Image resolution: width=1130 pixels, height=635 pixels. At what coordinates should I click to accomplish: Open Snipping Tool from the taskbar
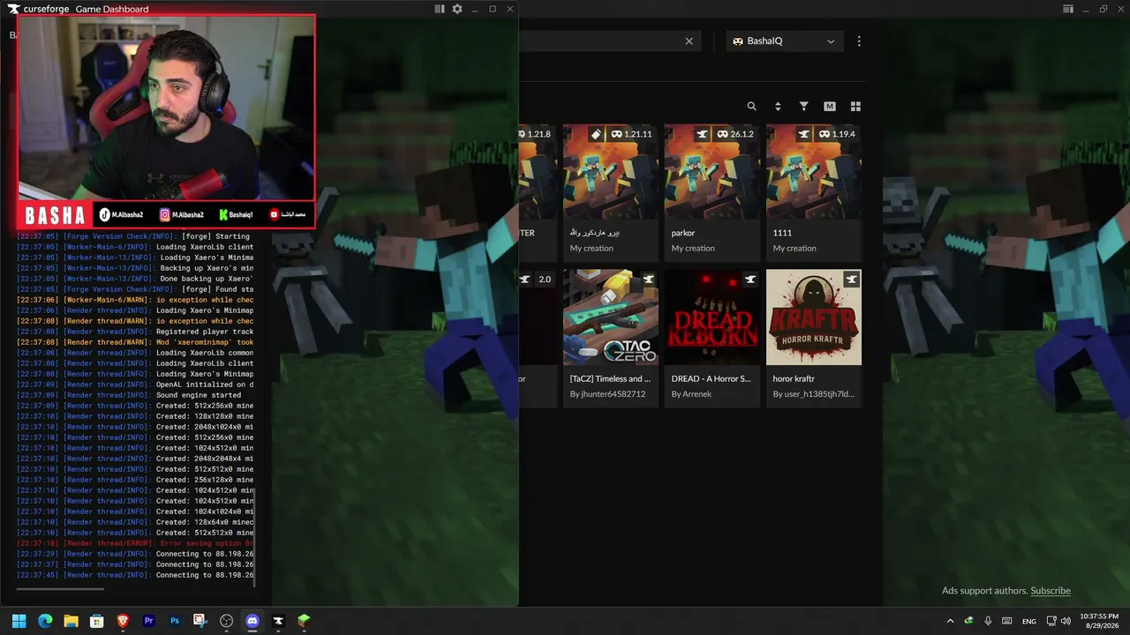[x=200, y=621]
